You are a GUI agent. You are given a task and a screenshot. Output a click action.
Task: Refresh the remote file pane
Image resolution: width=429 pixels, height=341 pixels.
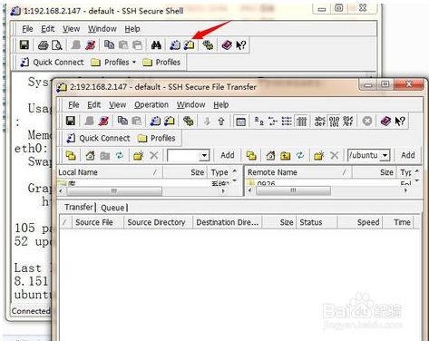coord(300,156)
